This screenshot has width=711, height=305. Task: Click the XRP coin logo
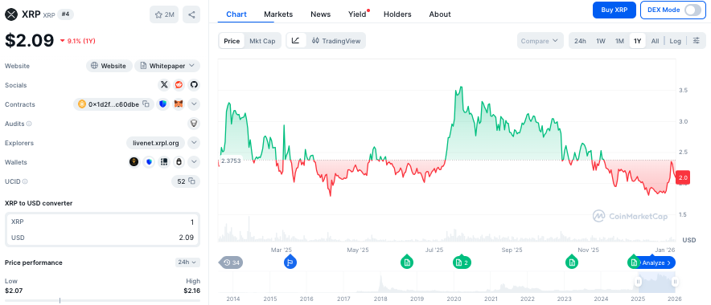(x=11, y=14)
